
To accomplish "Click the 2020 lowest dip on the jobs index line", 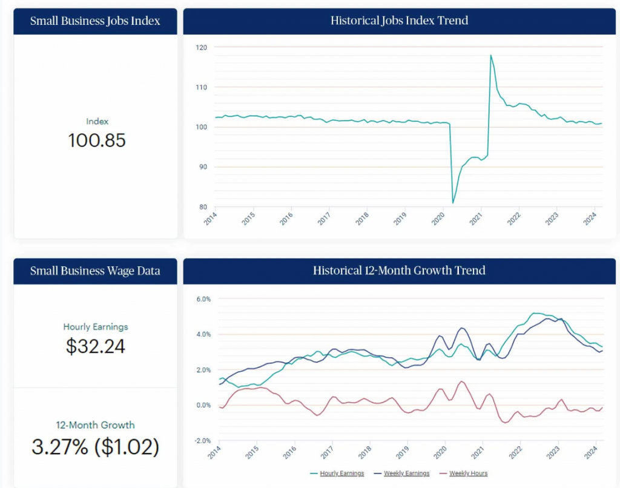I will [453, 203].
